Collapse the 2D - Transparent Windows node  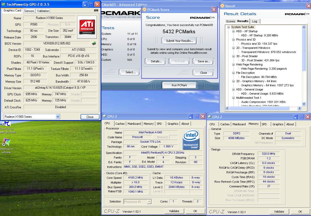tap(234, 48)
